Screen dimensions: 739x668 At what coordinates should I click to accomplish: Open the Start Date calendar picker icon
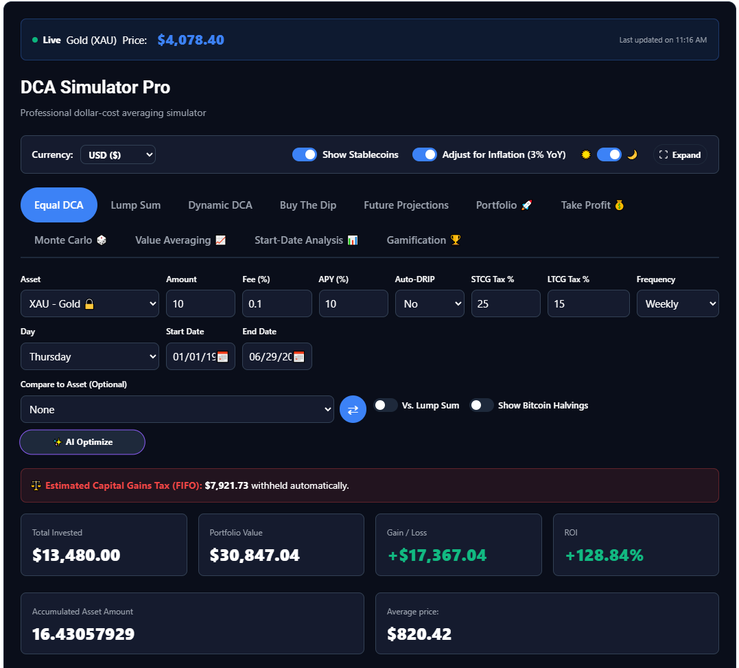coord(223,357)
